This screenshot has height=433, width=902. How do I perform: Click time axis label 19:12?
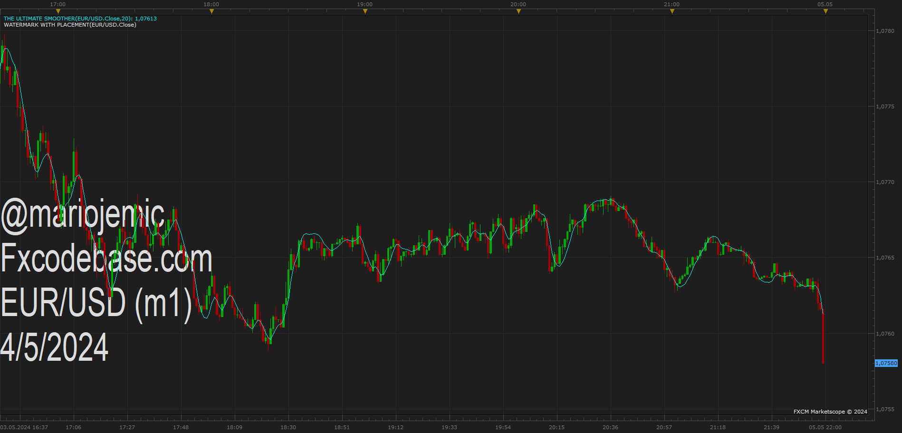coord(395,427)
